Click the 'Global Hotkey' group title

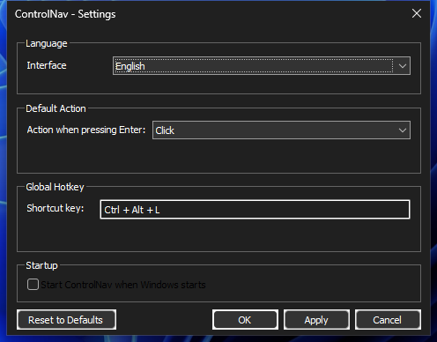click(x=55, y=187)
